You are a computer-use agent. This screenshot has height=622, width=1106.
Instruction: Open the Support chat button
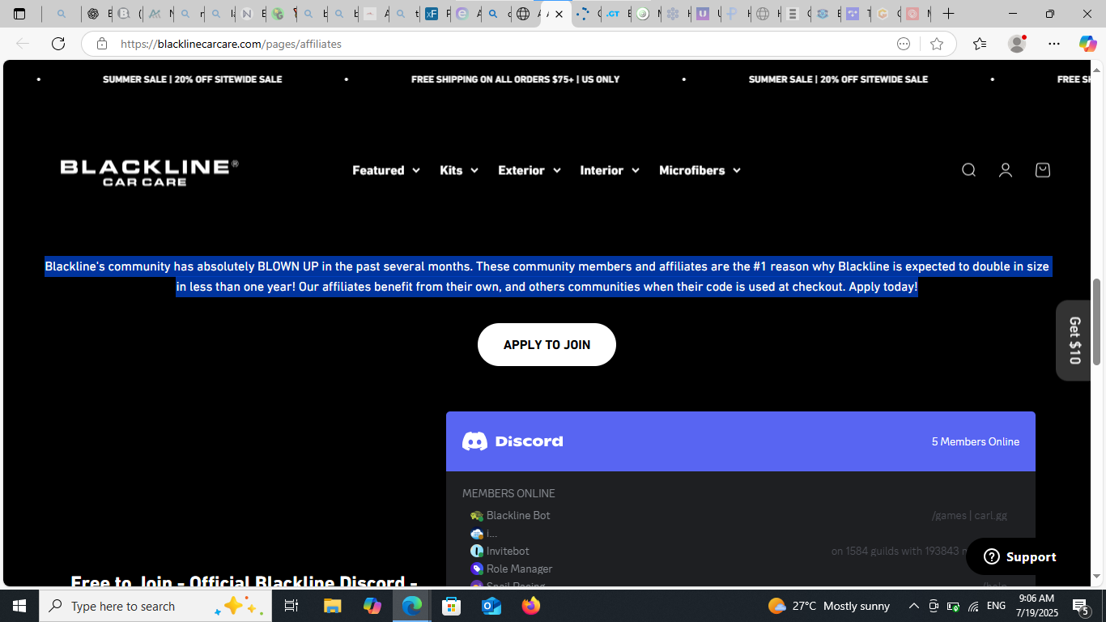click(1019, 556)
